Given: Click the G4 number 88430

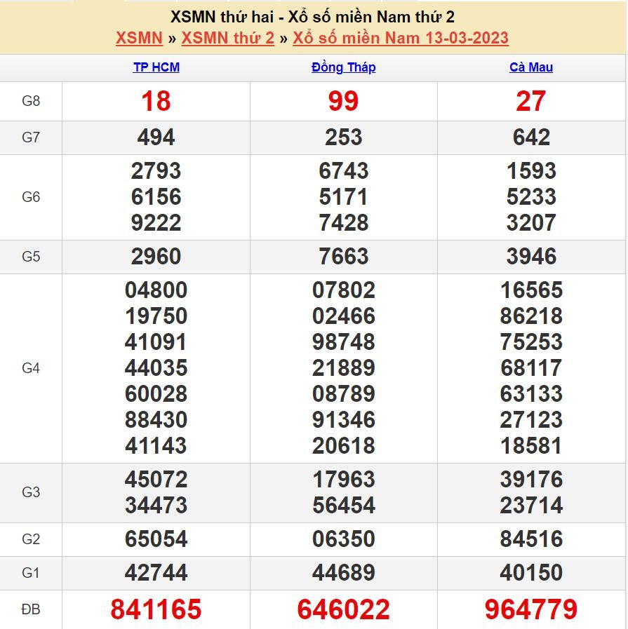Looking at the screenshot, I should click(156, 420).
